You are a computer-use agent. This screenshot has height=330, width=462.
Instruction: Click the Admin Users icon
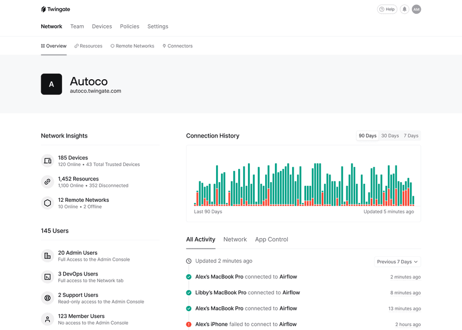tap(47, 256)
